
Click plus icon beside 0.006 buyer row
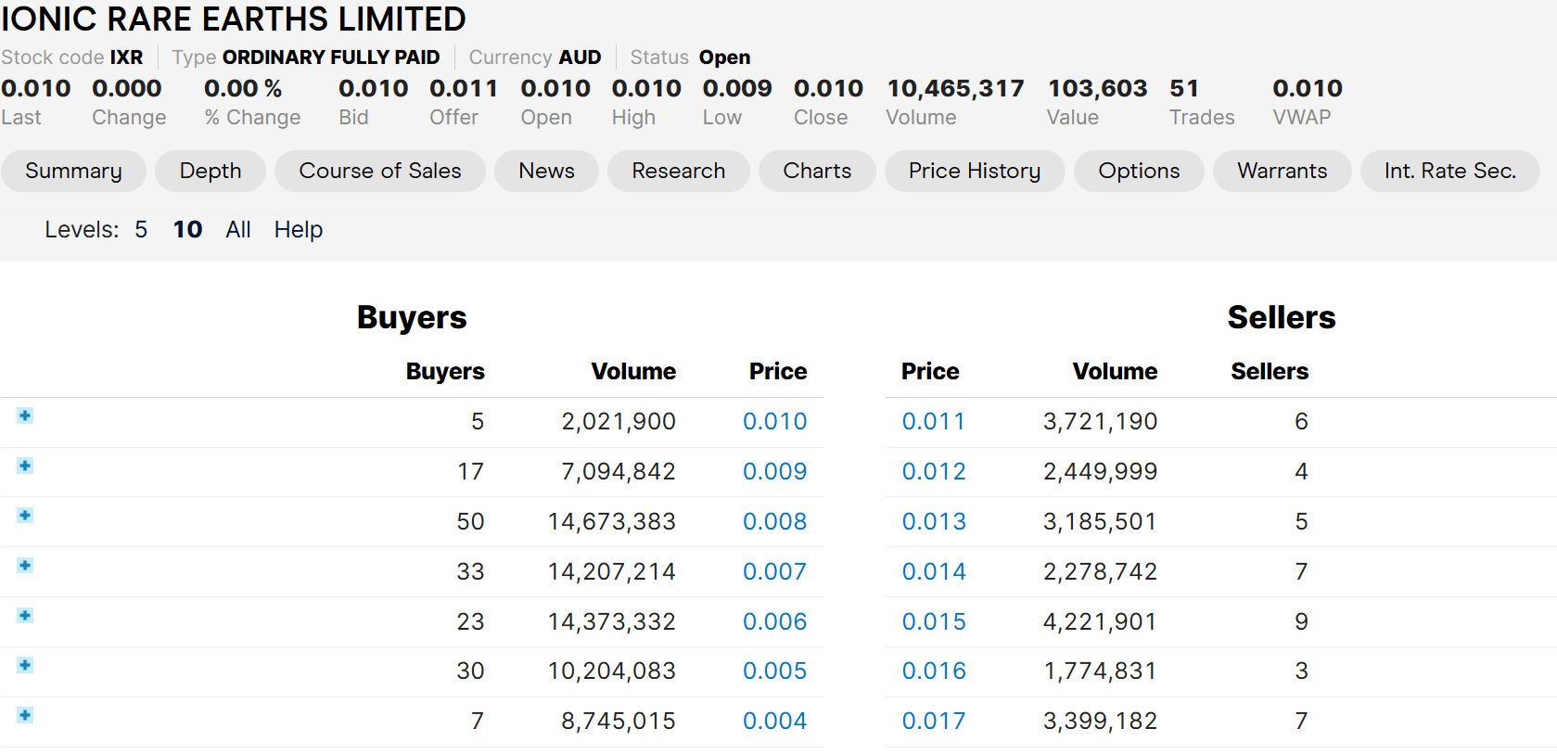[x=25, y=616]
